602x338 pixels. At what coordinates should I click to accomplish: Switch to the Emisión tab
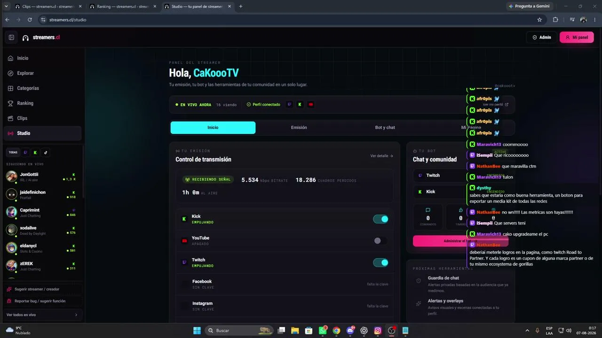click(299, 128)
